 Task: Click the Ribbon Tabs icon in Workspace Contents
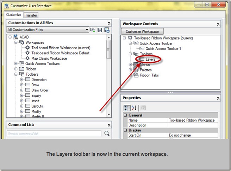click(136, 75)
